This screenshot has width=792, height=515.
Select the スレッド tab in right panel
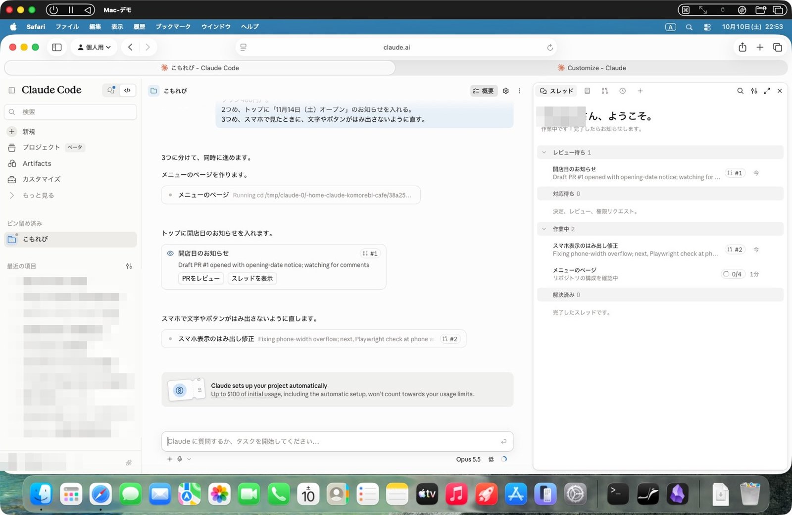(556, 91)
